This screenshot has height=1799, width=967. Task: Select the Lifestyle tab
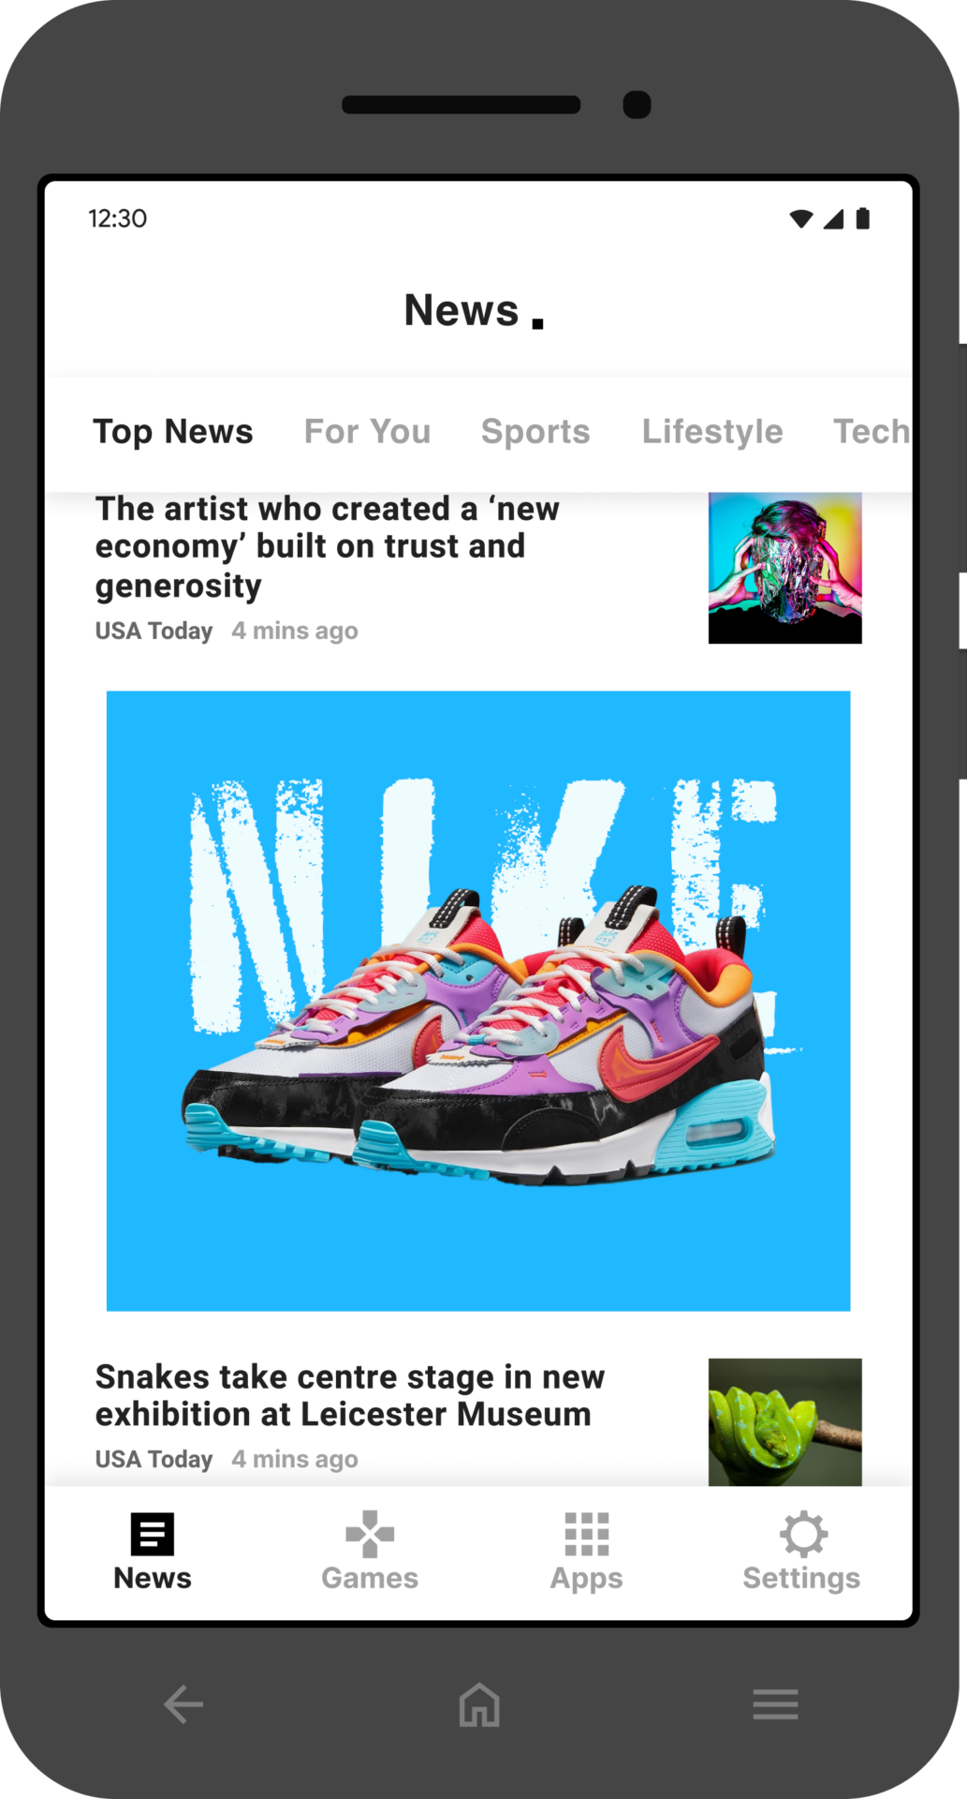(x=712, y=432)
